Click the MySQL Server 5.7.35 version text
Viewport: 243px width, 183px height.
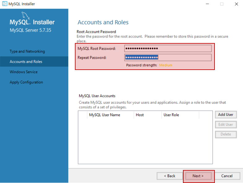30,30
